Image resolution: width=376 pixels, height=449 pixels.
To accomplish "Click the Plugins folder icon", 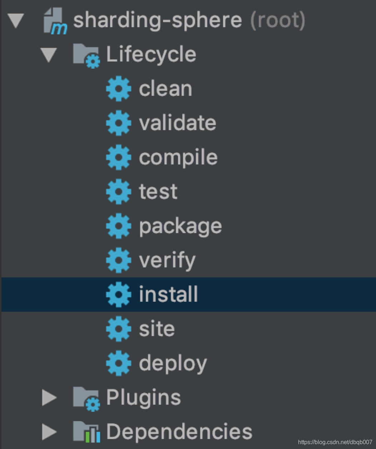I will click(86, 398).
